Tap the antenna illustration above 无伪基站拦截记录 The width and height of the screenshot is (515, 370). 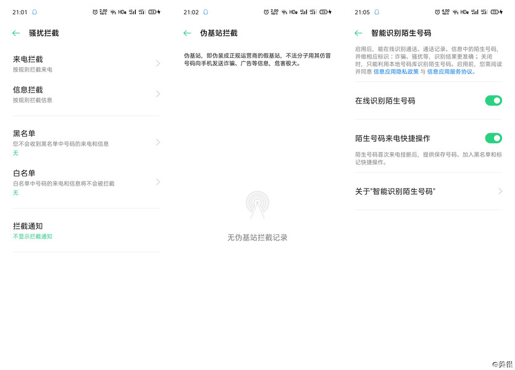257,207
